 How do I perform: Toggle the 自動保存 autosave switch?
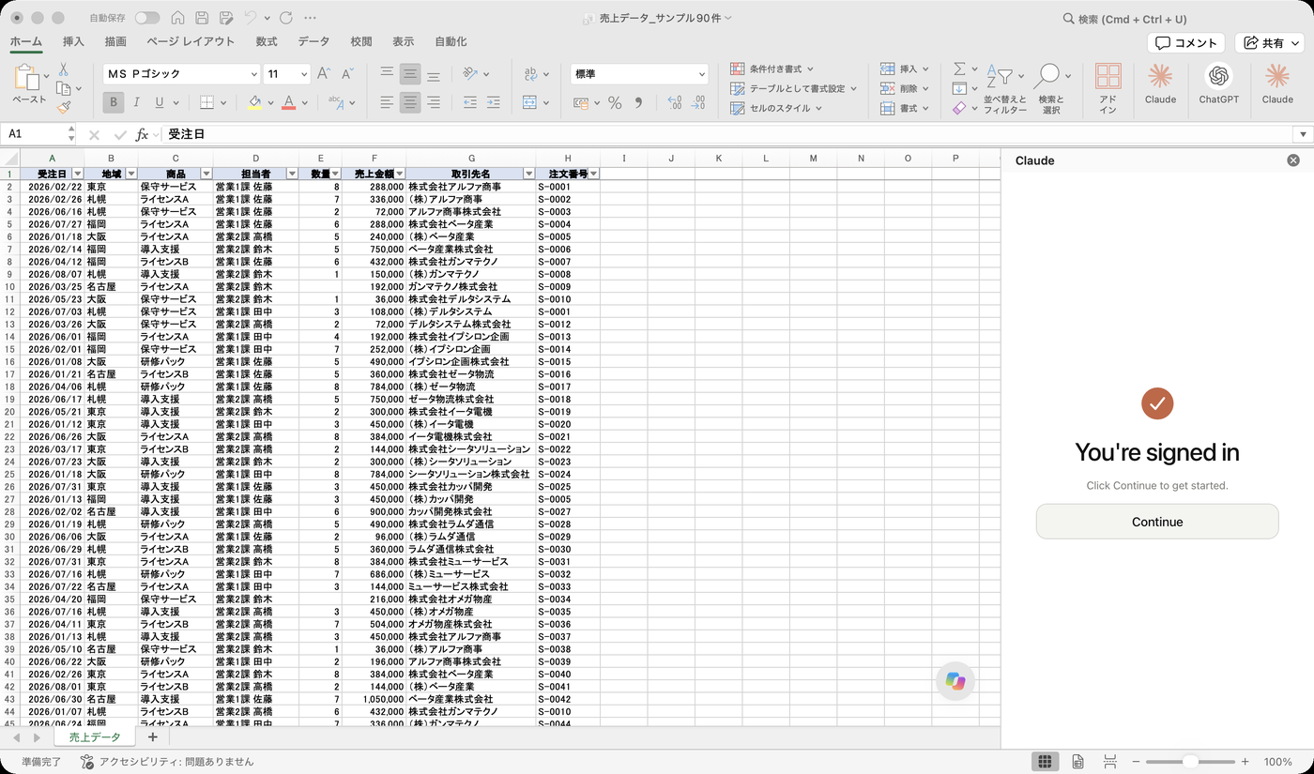(147, 18)
